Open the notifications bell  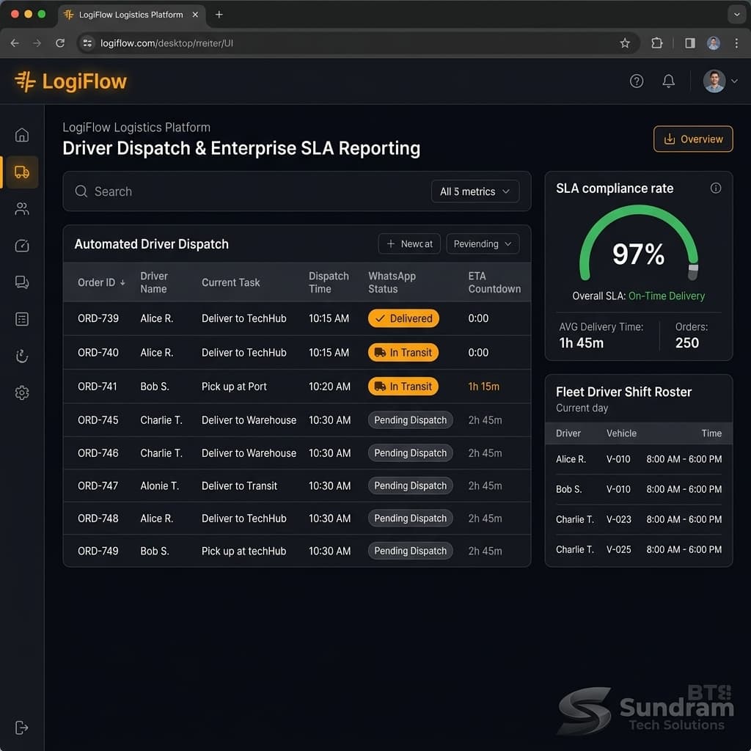pyautogui.click(x=669, y=81)
